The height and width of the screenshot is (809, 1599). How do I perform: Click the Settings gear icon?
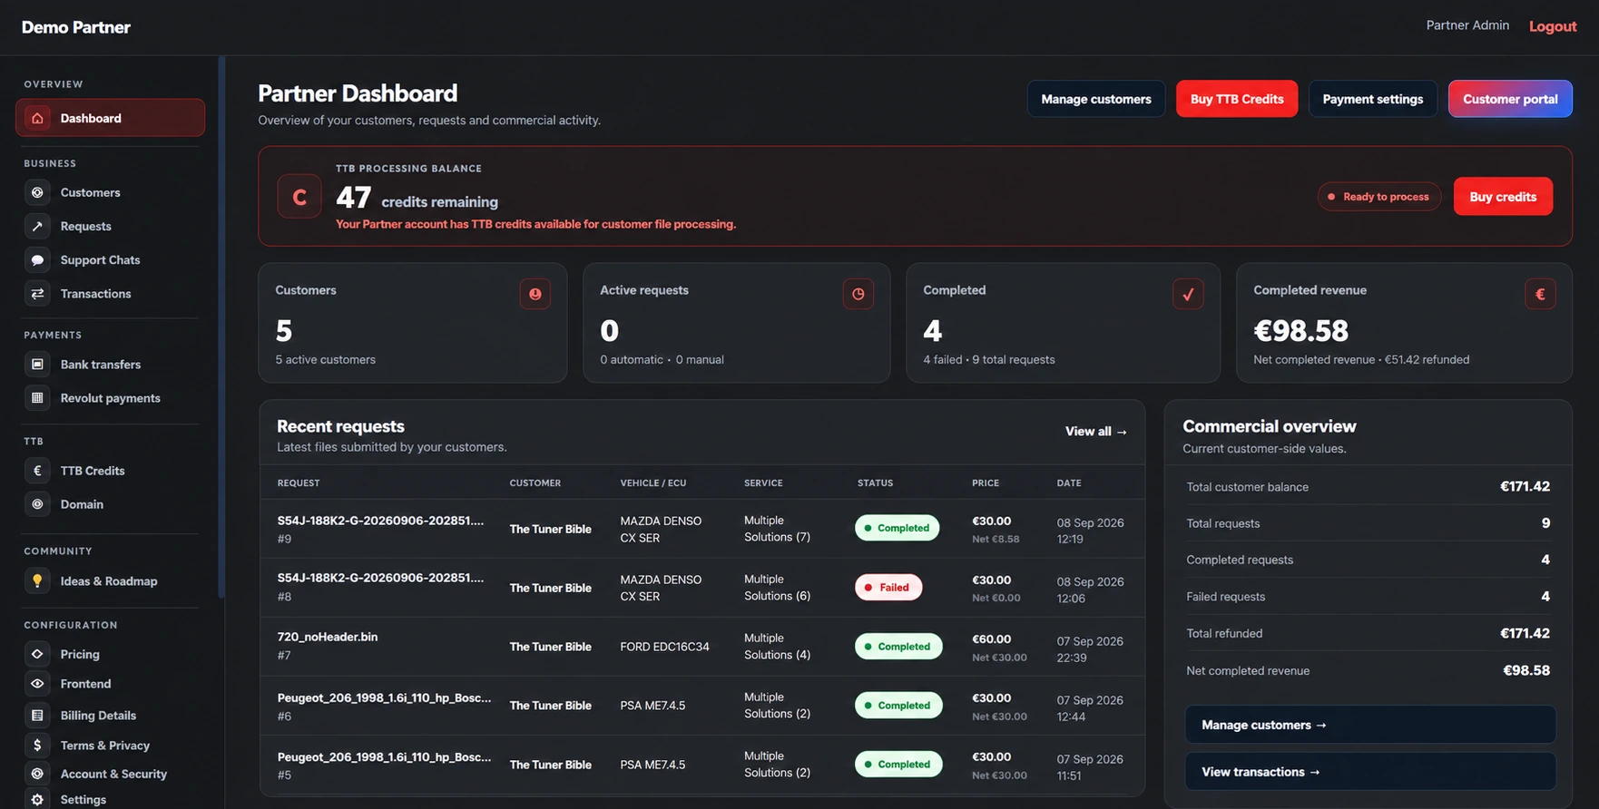(37, 800)
